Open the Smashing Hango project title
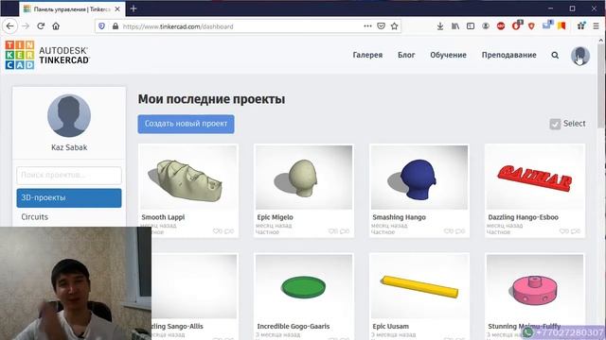 coord(399,217)
